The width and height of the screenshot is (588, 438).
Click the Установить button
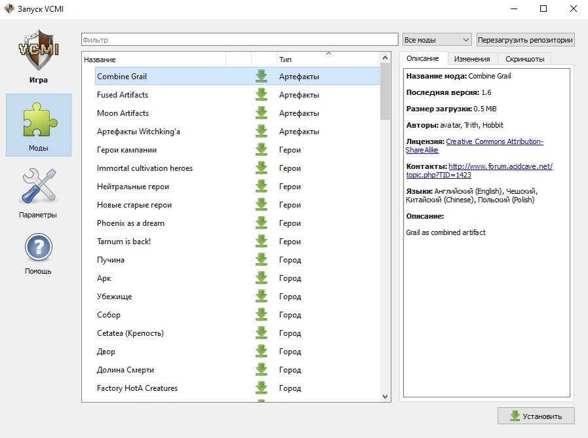pyautogui.click(x=536, y=416)
